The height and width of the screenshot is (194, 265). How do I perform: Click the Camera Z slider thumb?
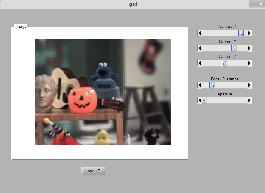click(x=224, y=63)
